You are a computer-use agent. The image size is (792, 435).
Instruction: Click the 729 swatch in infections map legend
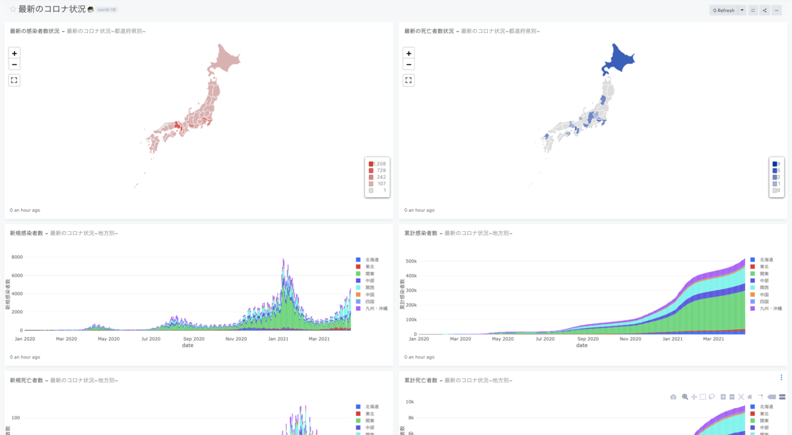(x=371, y=170)
